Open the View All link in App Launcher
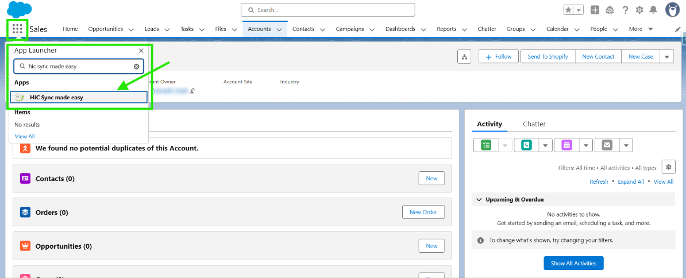Viewport: 686px width, 278px height. (x=25, y=136)
